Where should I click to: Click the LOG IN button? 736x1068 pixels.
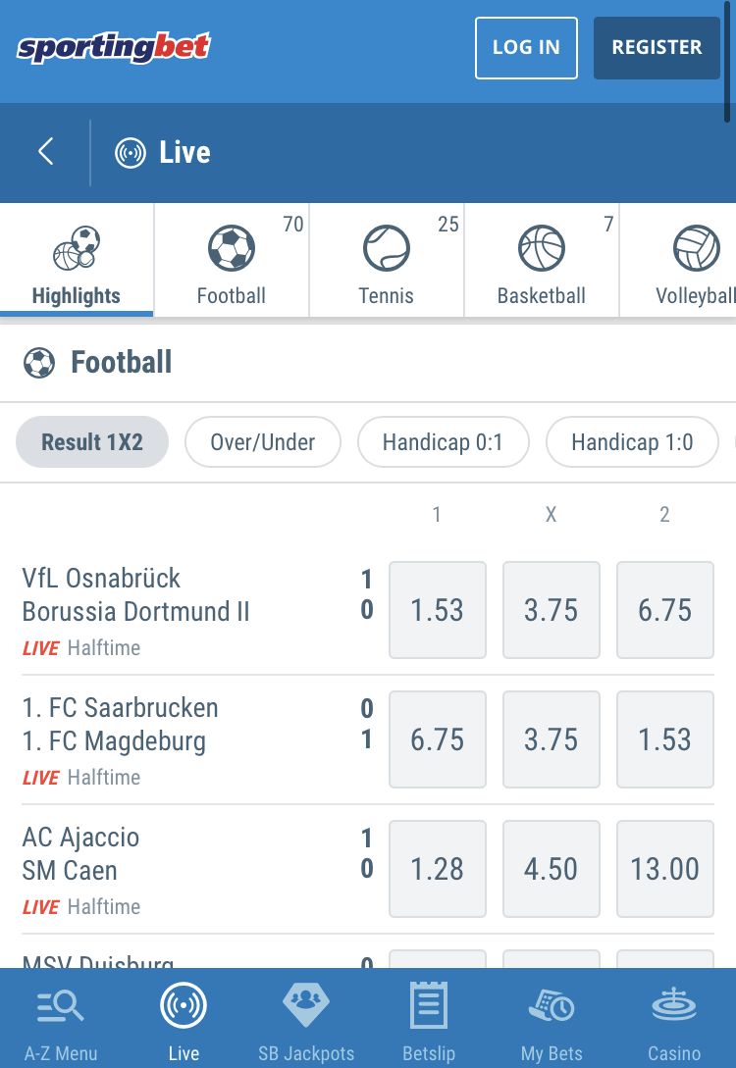526,48
